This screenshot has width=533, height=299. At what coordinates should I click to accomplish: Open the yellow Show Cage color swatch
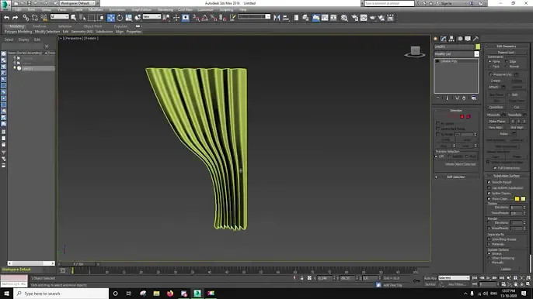[517, 198]
